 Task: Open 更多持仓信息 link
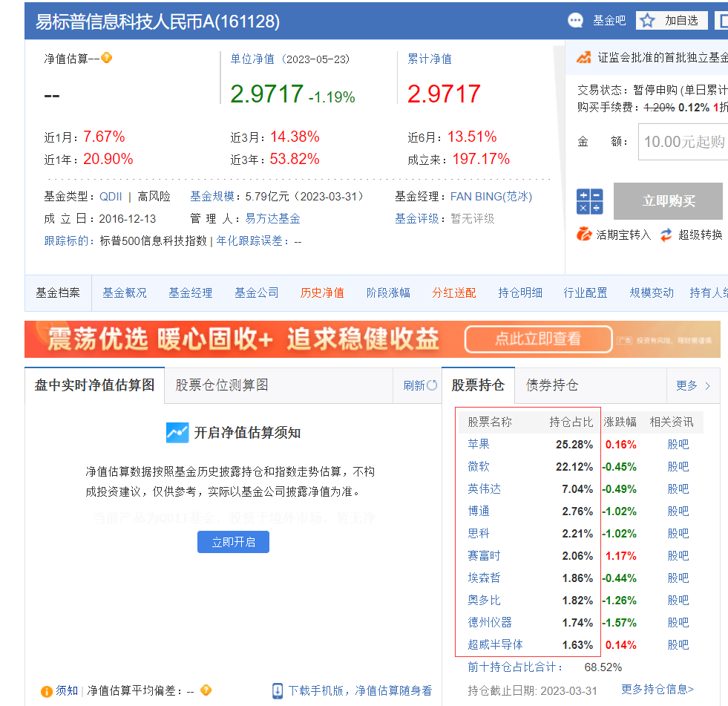coord(657,689)
